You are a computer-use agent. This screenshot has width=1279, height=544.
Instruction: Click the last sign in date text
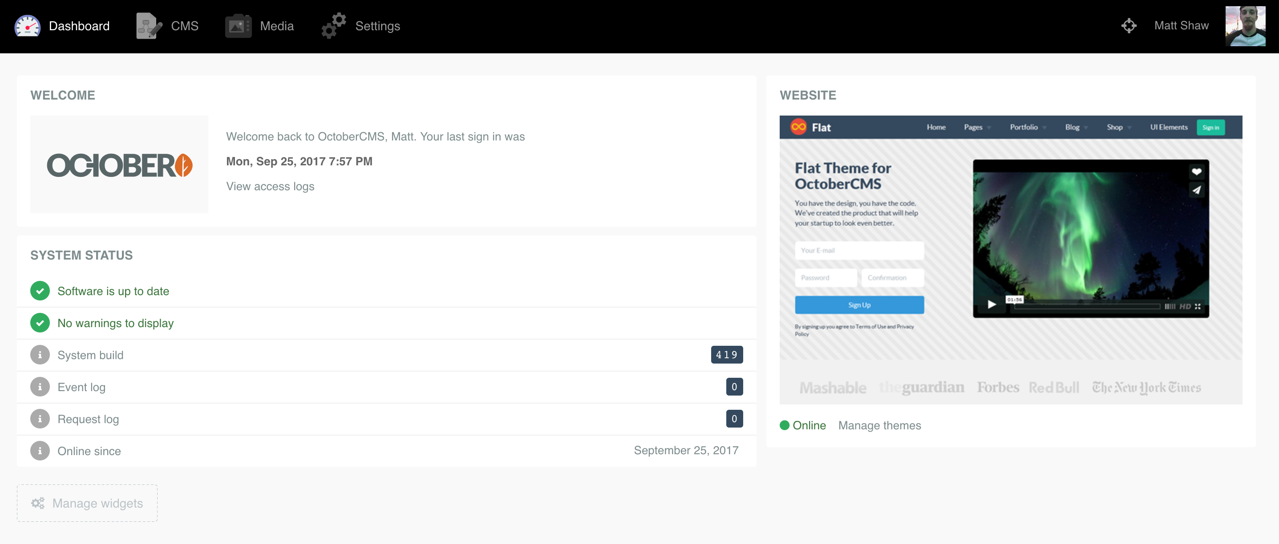(299, 161)
